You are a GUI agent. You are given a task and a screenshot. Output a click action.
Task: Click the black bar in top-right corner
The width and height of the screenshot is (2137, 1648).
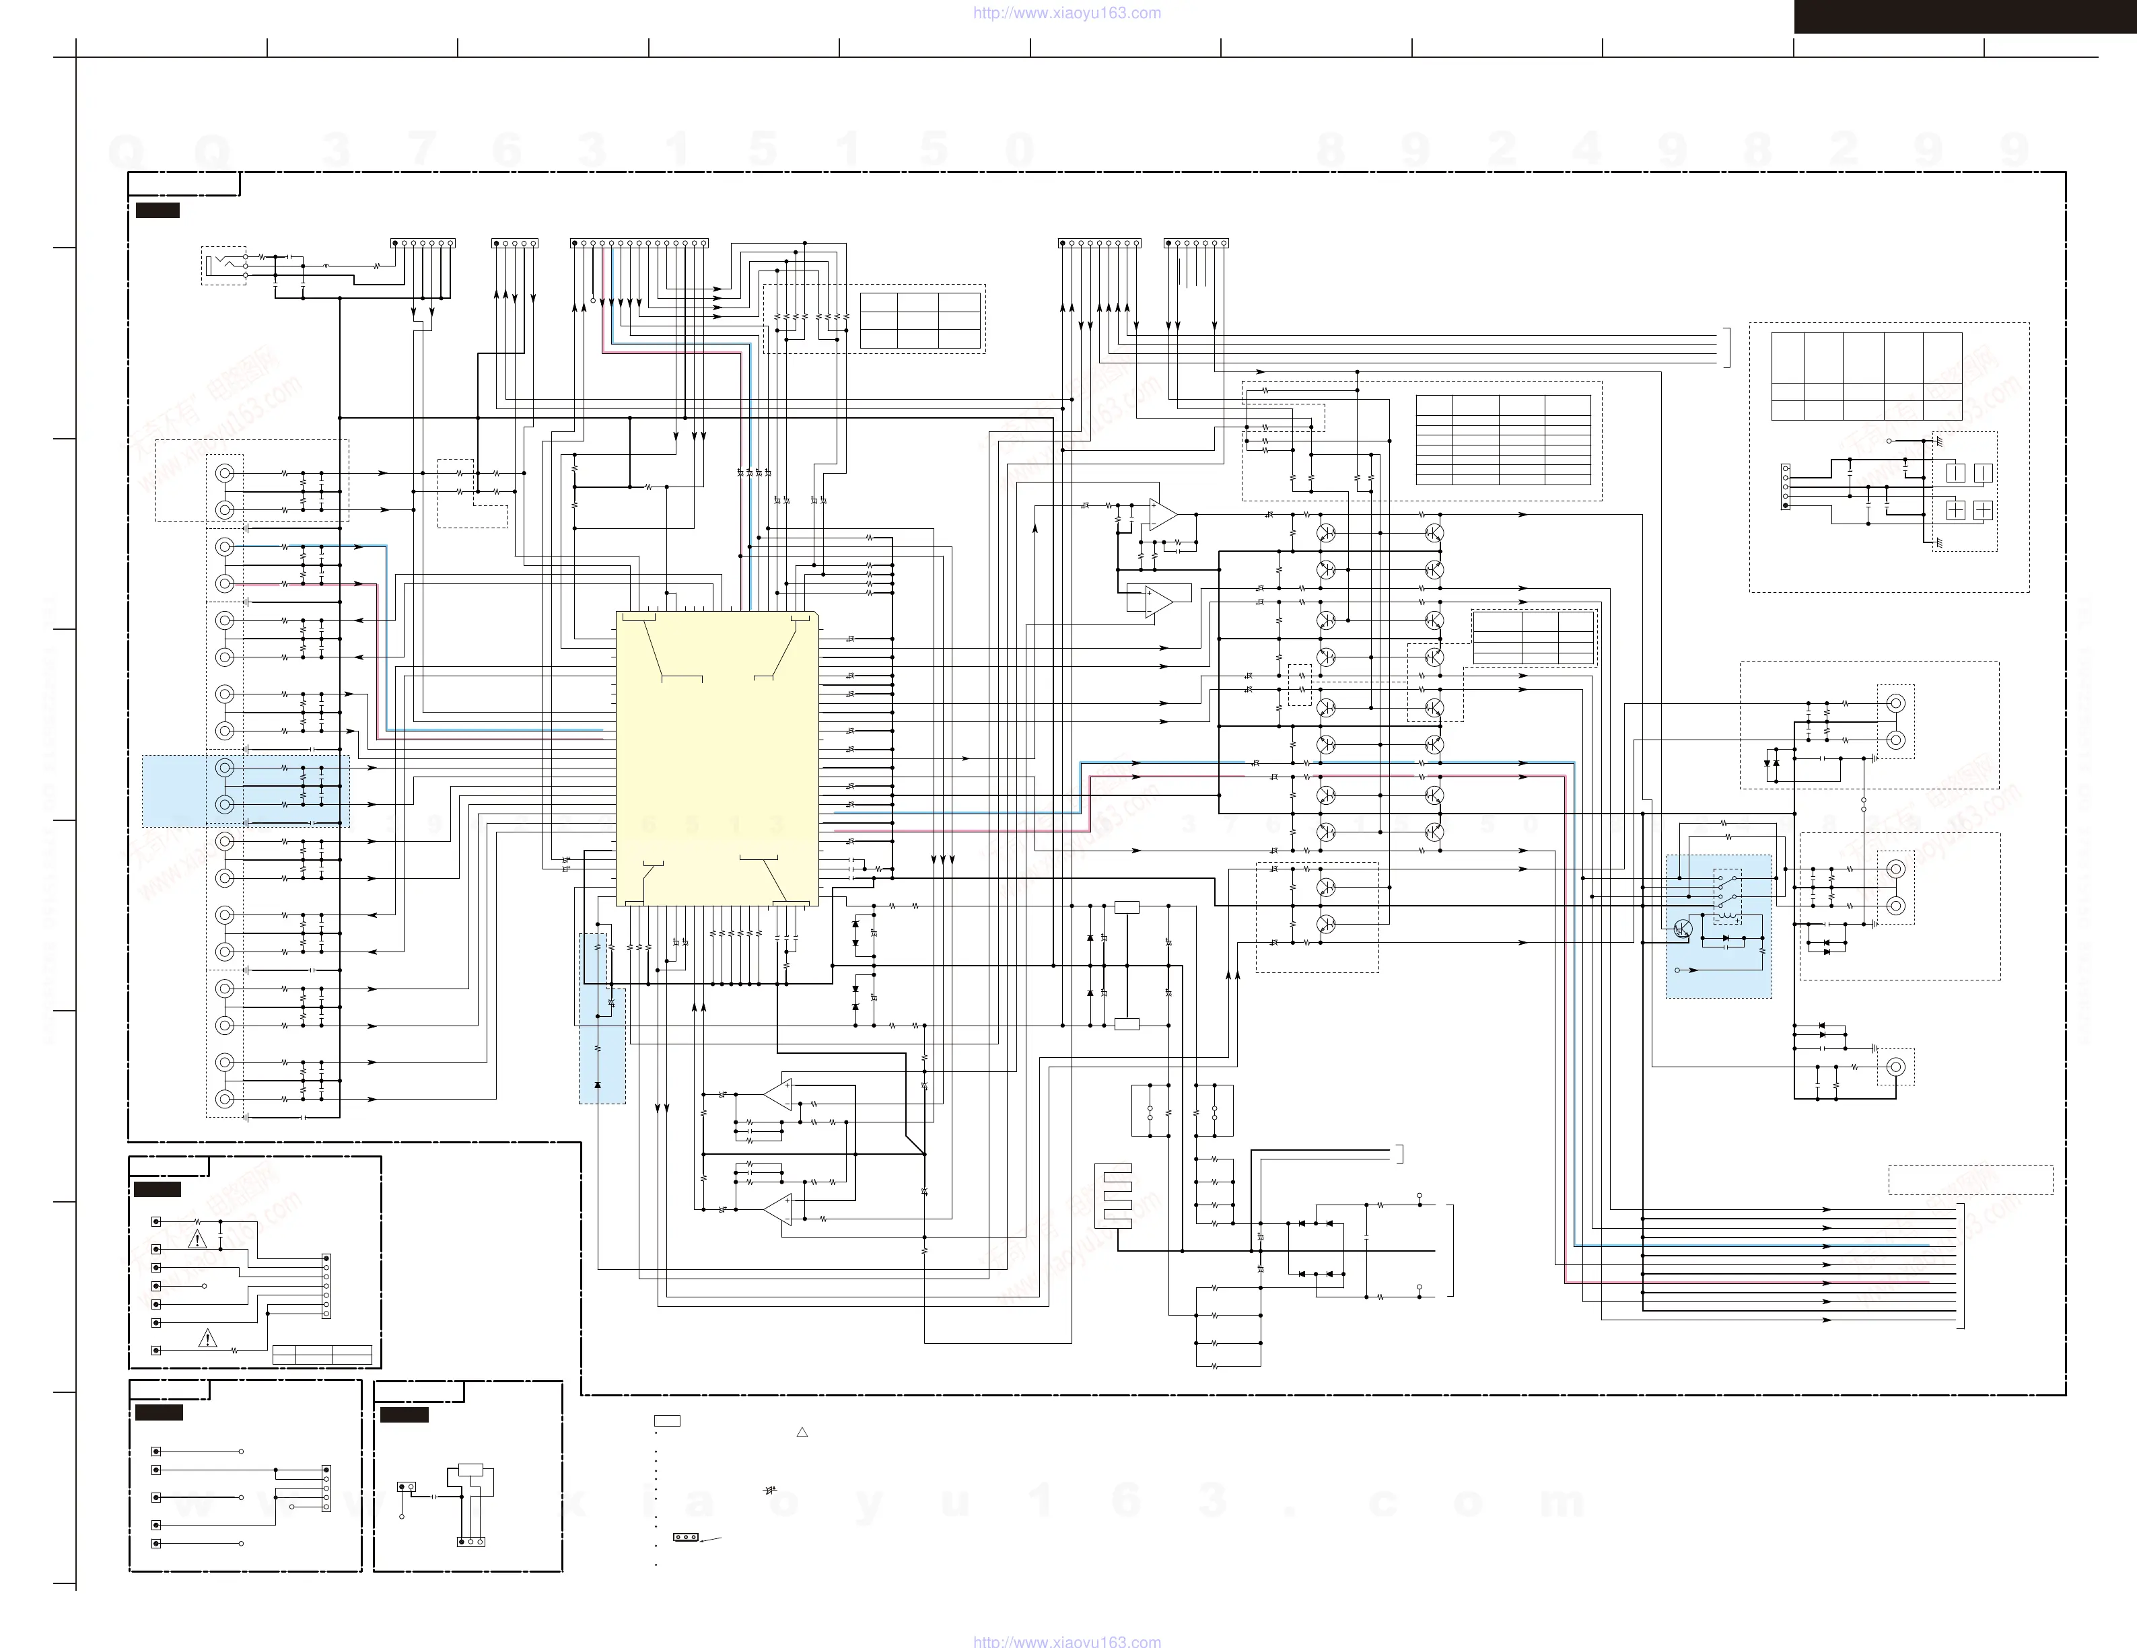click(x=1965, y=15)
